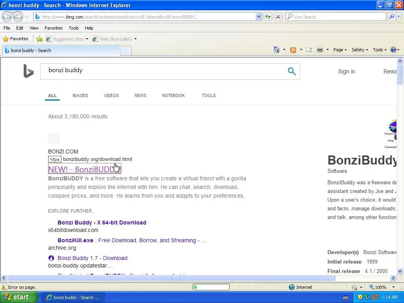Image resolution: width=404 pixels, height=303 pixels.
Task: Open Bonzi Buddy 1.7 - Download link
Action: [x=92, y=258]
